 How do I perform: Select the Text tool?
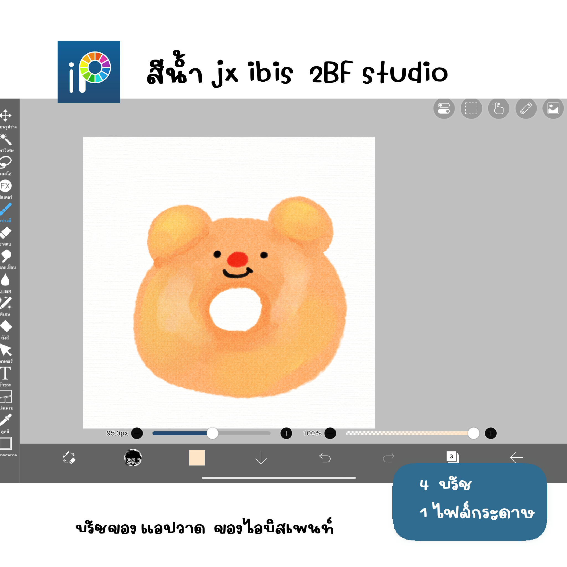[x=5, y=373]
